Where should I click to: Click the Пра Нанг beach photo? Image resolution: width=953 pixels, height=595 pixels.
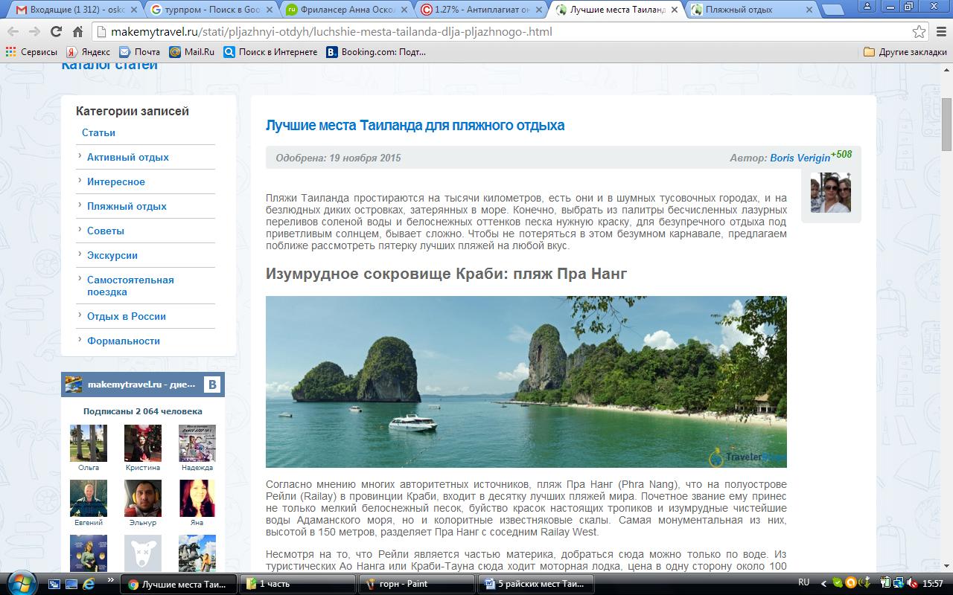526,382
